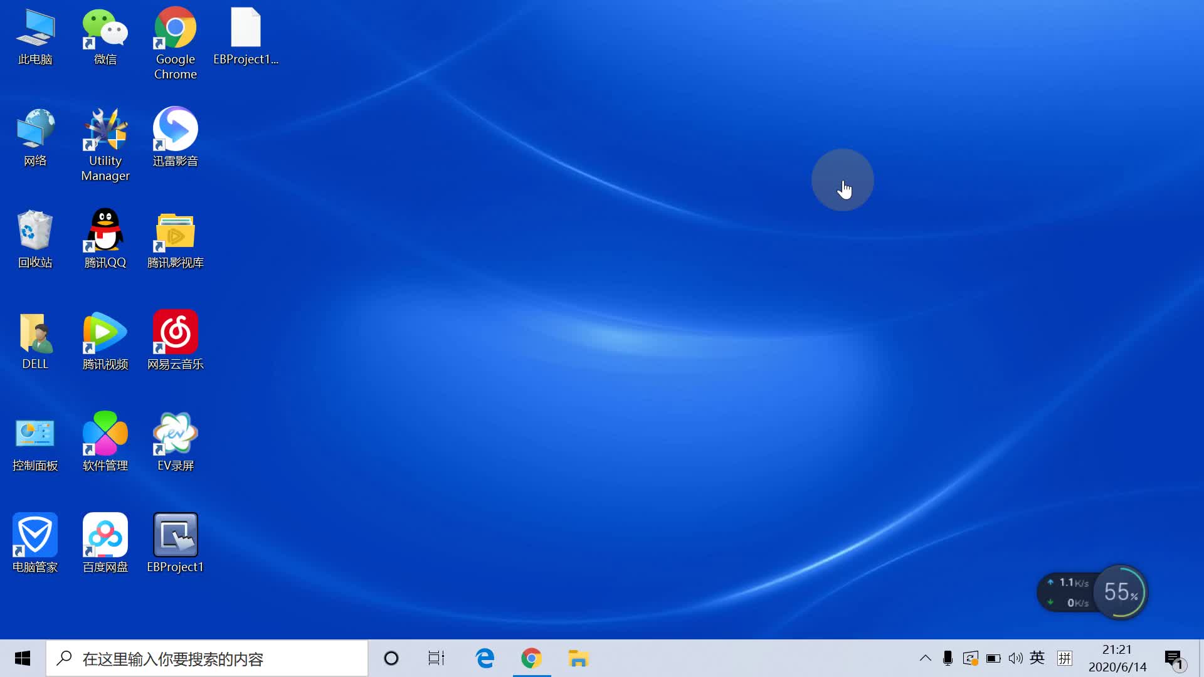Select the EBProject1 blank file icon

pyautogui.click(x=246, y=36)
